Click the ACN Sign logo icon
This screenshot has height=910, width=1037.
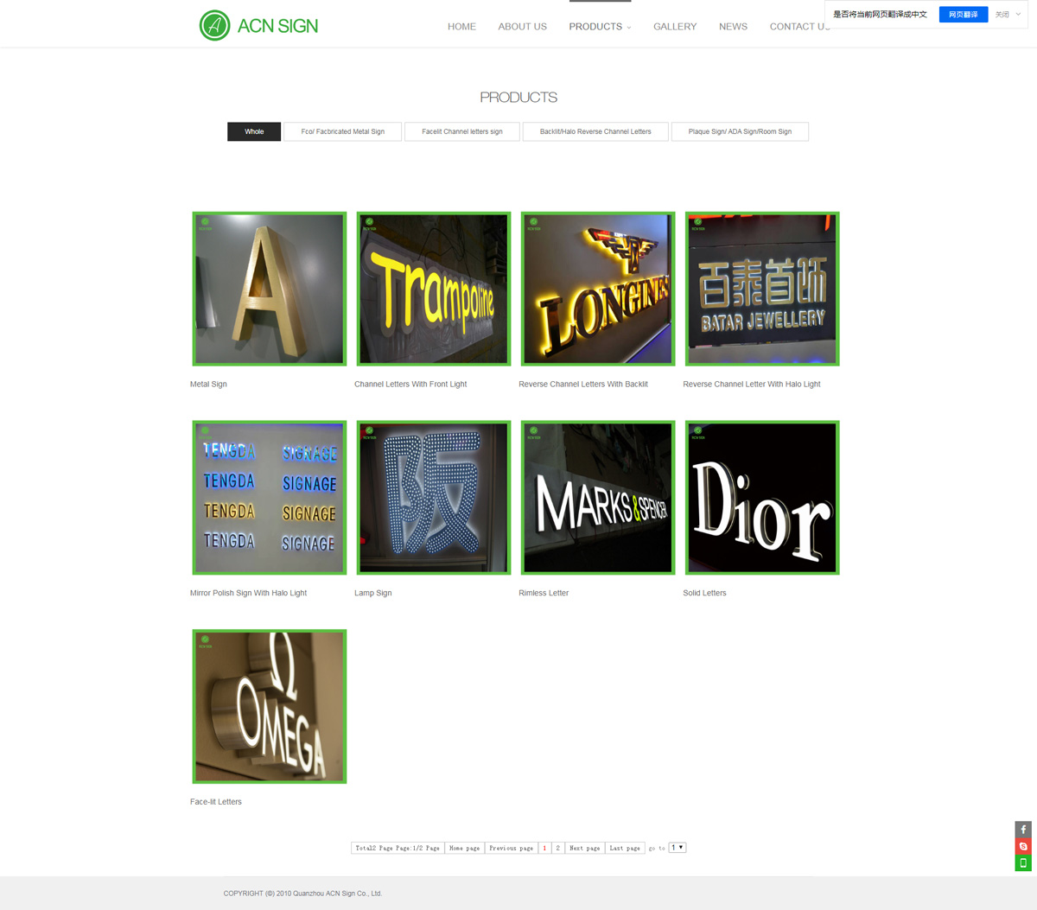tap(214, 26)
